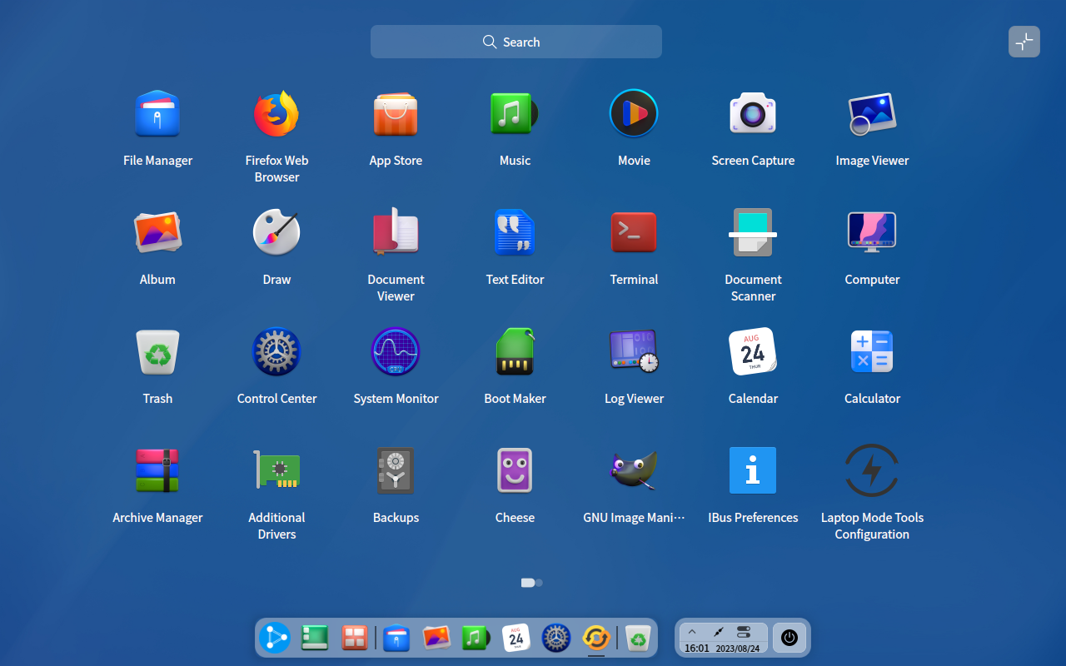
Task: Select the active first-page indicator
Action: pos(527,583)
